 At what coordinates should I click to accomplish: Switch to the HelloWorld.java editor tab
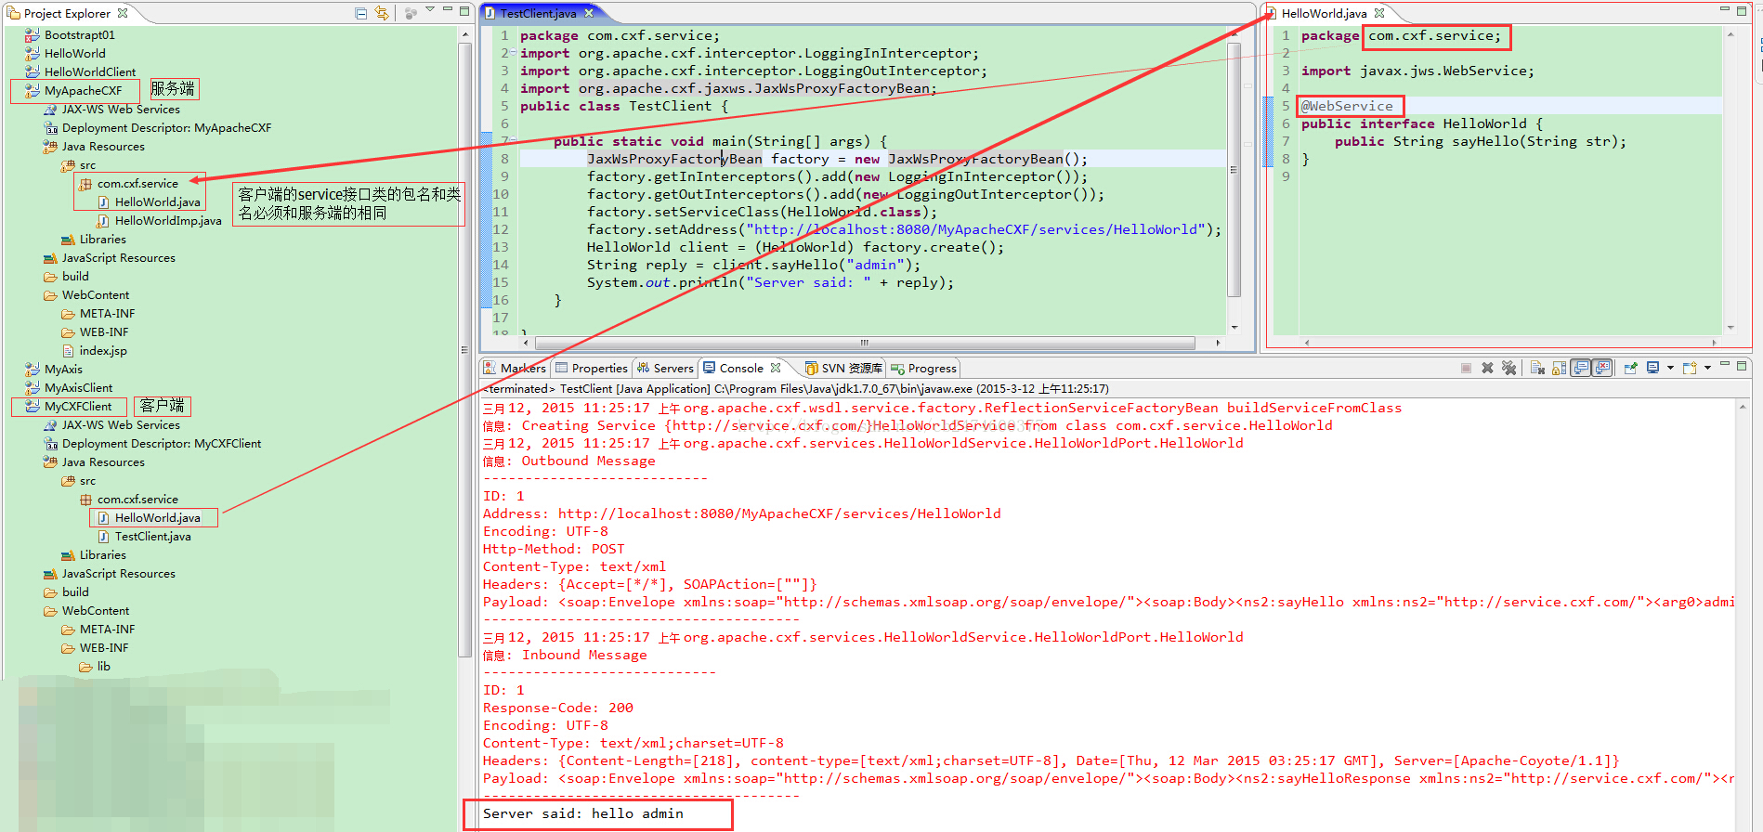[1325, 13]
